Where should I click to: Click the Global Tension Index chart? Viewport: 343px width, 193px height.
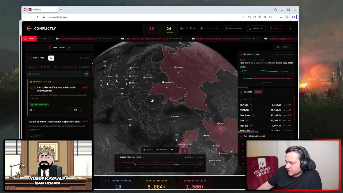[160, 163]
